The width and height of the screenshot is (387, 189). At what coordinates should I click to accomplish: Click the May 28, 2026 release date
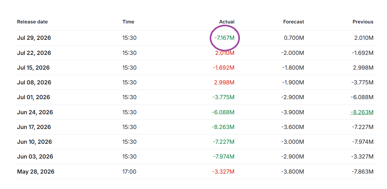pyautogui.click(x=36, y=172)
